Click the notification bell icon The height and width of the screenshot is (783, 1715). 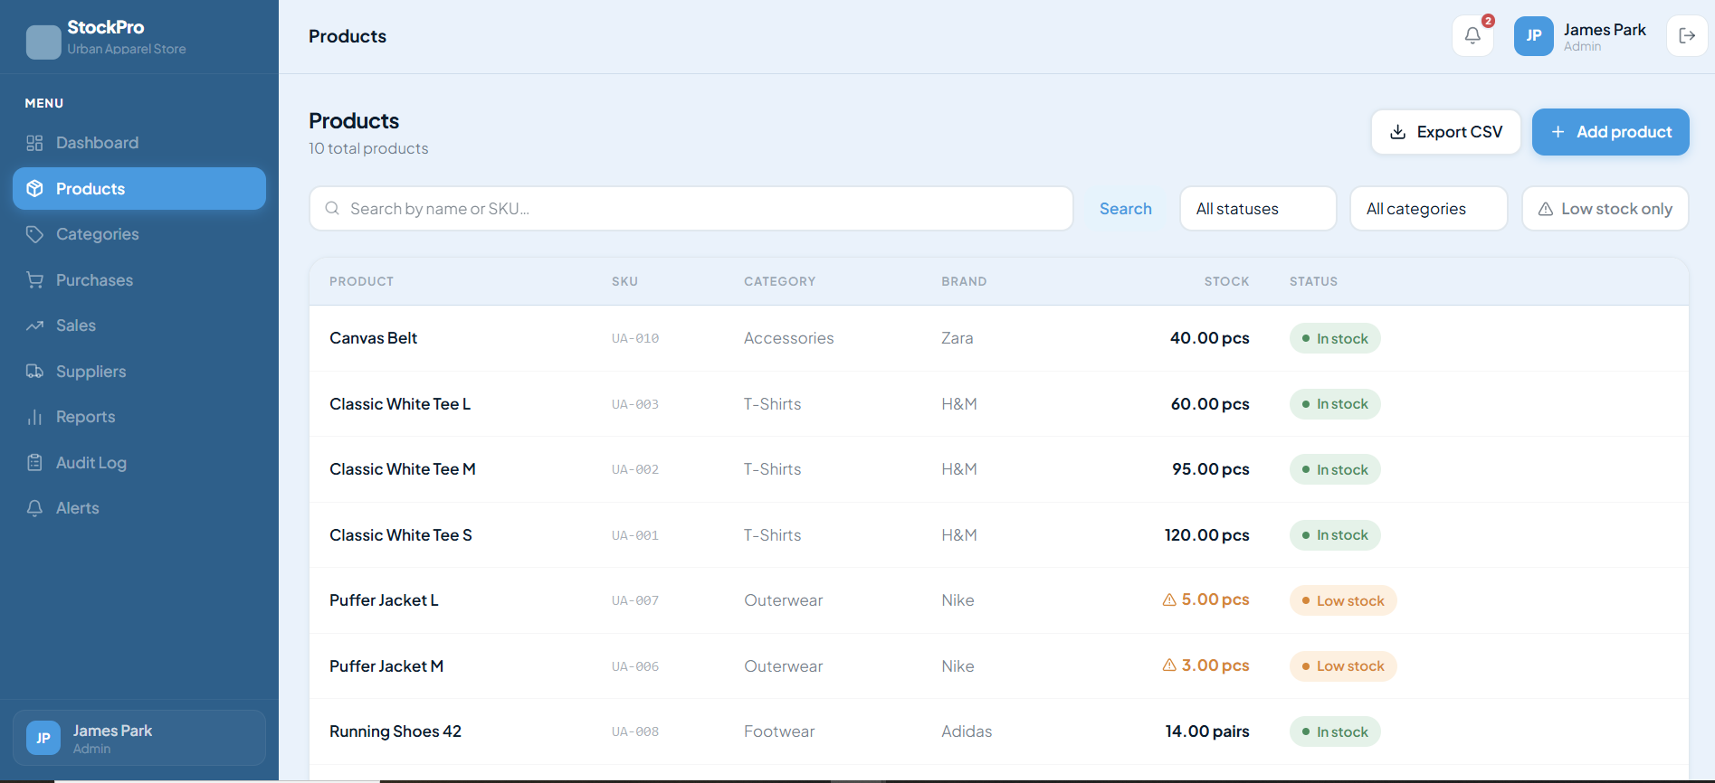click(x=1472, y=36)
